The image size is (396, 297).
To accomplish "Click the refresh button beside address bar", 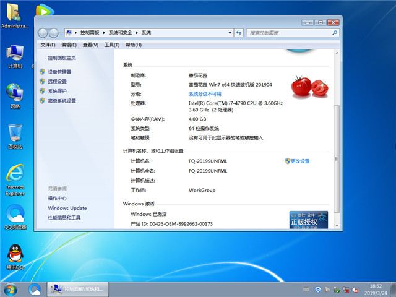I will [239, 33].
